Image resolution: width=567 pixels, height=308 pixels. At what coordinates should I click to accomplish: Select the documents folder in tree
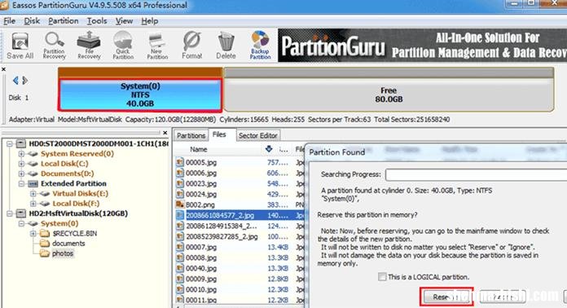(68, 244)
